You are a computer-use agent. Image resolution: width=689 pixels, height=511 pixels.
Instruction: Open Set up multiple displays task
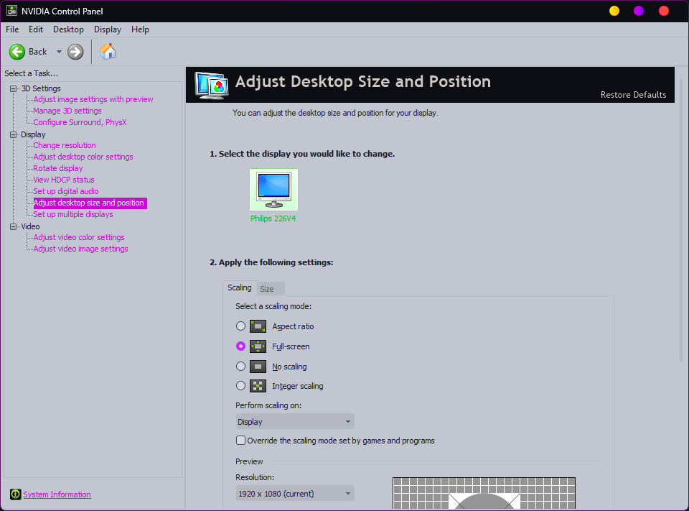(73, 214)
